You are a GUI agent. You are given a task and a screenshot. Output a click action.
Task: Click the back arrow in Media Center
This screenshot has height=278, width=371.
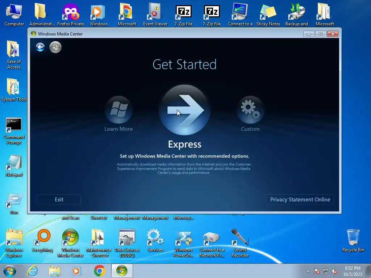(40, 47)
